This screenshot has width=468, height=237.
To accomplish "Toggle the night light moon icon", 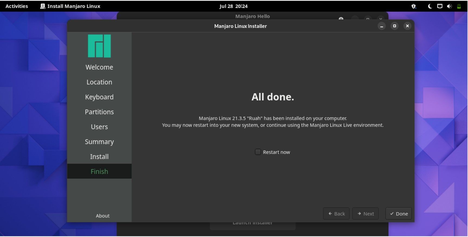I will tap(430, 6).
